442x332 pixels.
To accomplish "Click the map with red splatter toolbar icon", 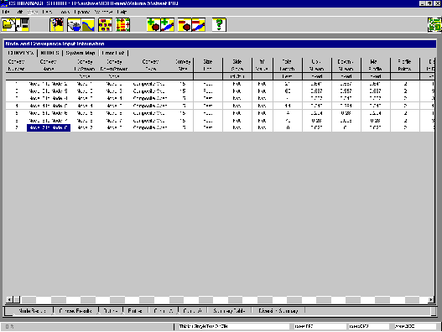I will (57, 25).
